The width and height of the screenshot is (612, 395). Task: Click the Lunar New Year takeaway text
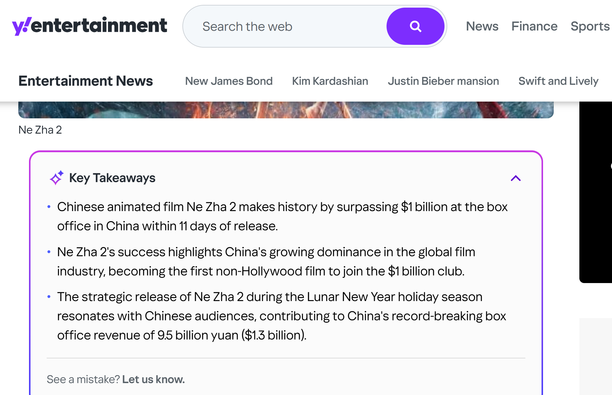pos(281,316)
